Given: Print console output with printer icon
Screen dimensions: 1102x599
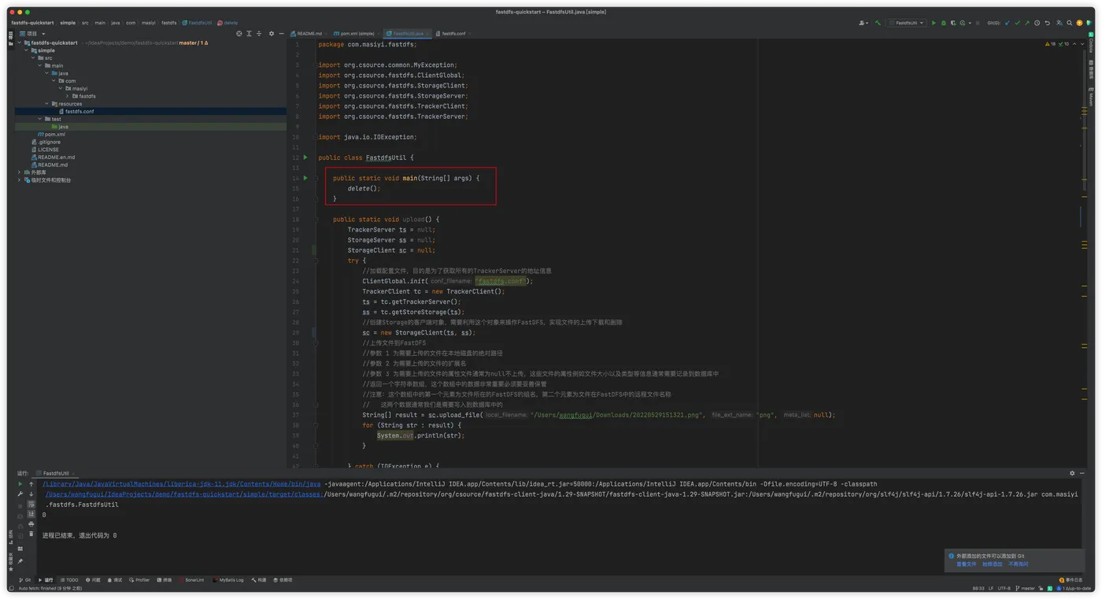Looking at the screenshot, I should click(31, 524).
